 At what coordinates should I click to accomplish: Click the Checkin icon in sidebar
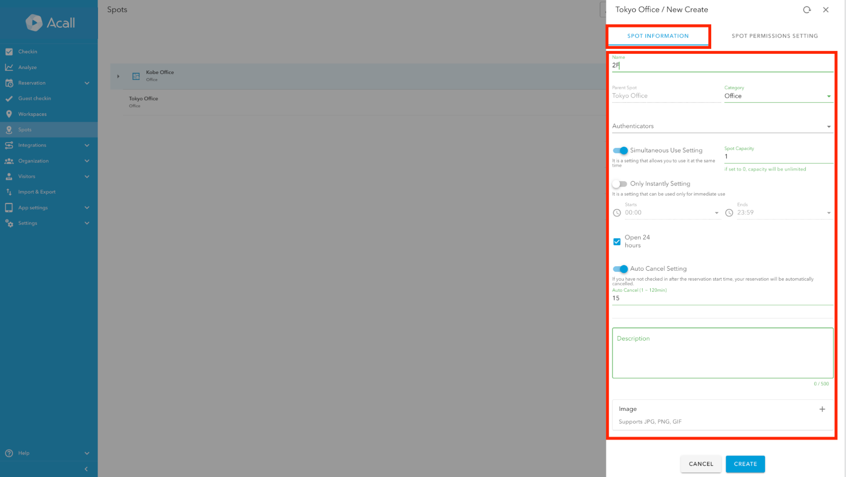[9, 52]
